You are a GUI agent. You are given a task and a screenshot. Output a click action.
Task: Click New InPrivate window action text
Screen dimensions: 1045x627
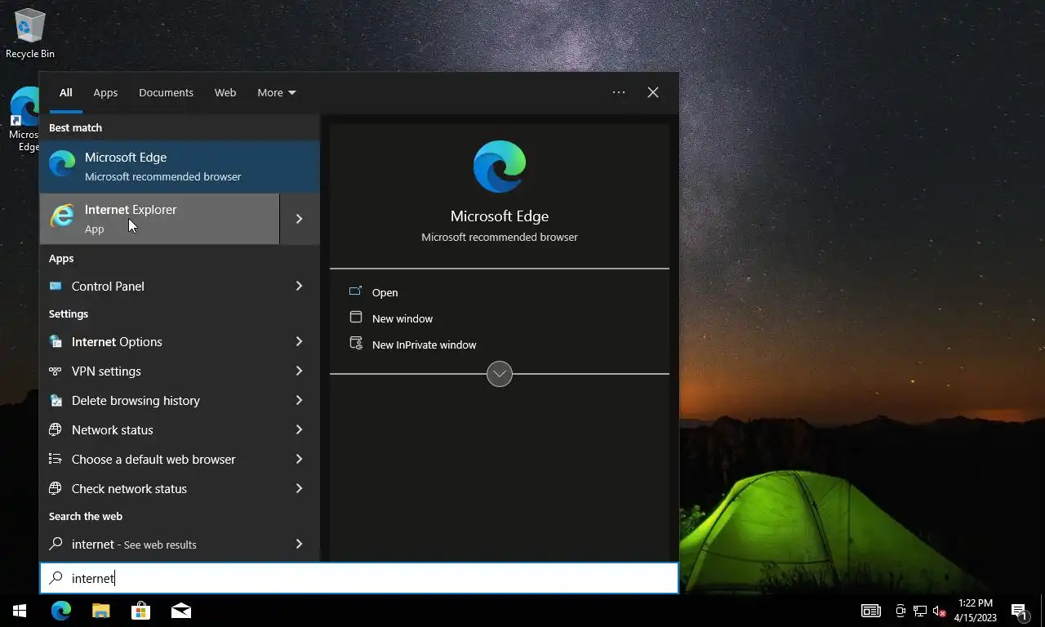click(424, 345)
